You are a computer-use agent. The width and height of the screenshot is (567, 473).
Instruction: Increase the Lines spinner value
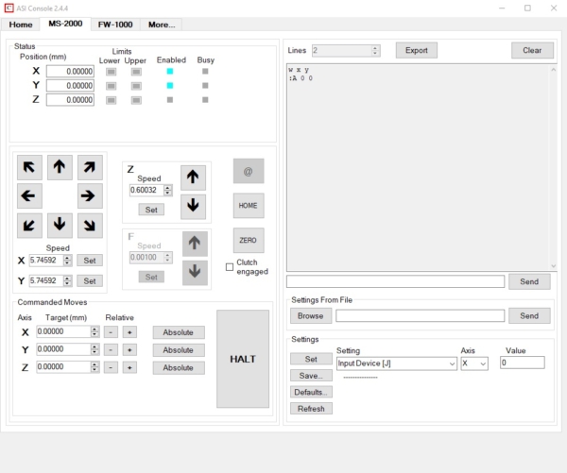[x=375, y=48]
